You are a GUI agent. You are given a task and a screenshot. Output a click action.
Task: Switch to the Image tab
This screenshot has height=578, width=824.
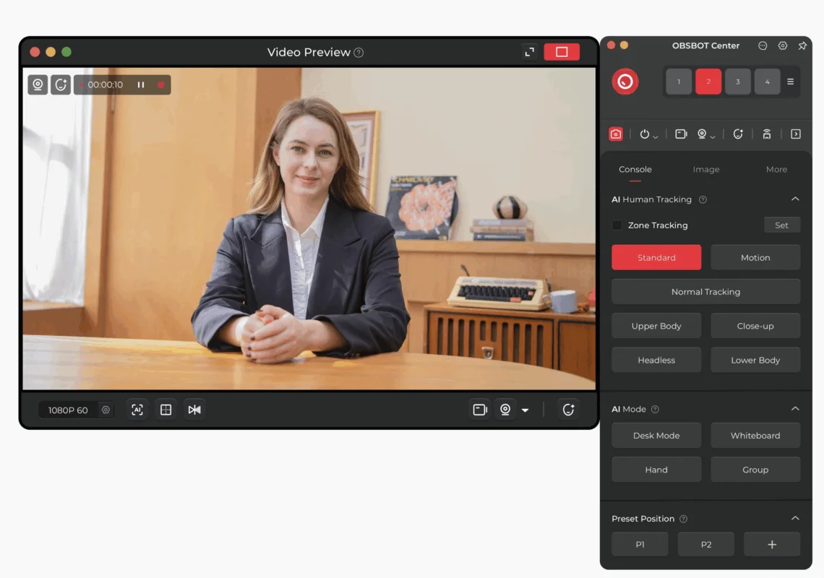706,169
